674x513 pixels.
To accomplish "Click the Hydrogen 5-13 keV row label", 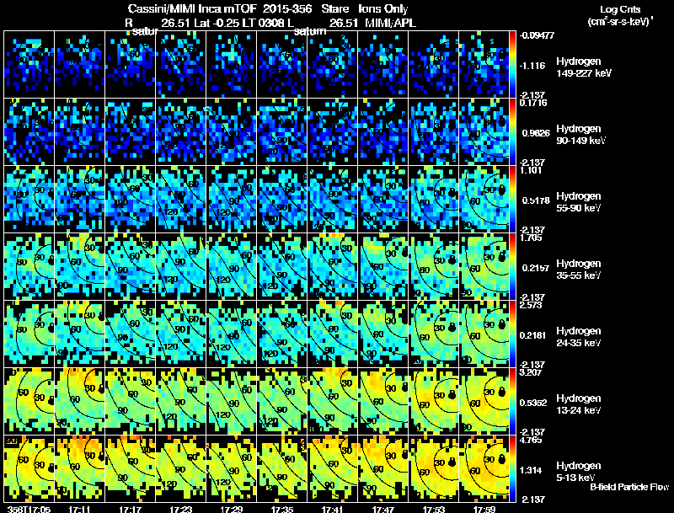I will click(x=579, y=472).
